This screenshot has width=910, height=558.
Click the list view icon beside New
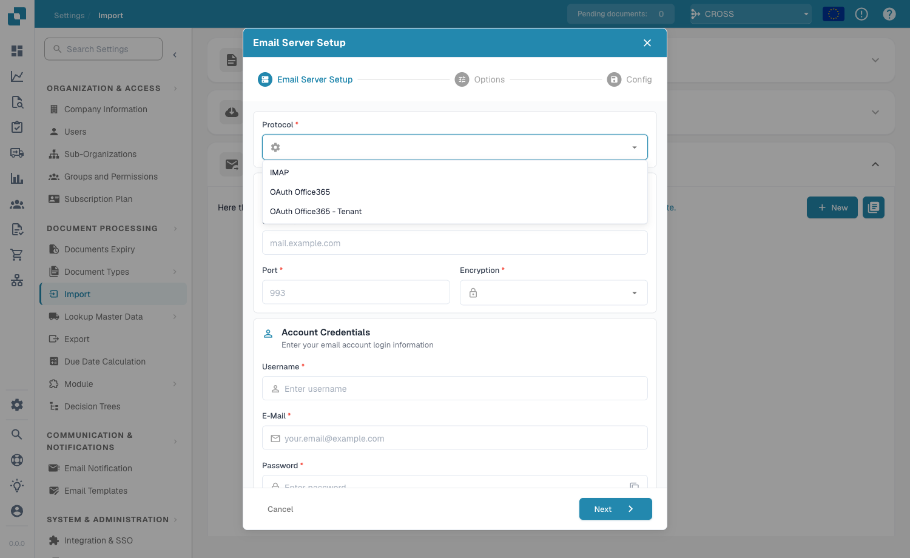[x=874, y=207]
